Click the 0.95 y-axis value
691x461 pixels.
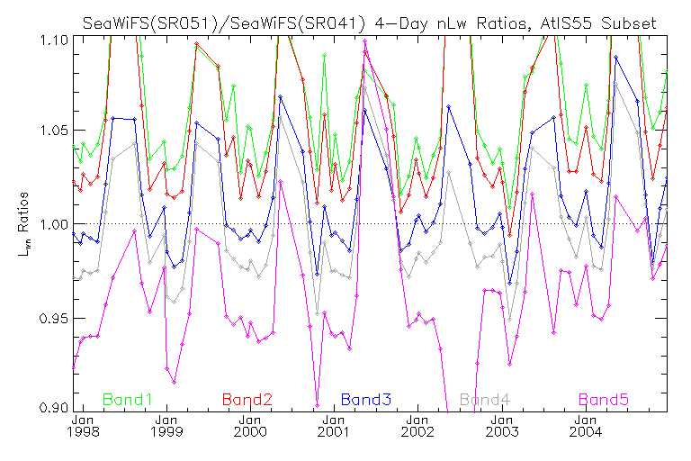pyautogui.click(x=54, y=318)
